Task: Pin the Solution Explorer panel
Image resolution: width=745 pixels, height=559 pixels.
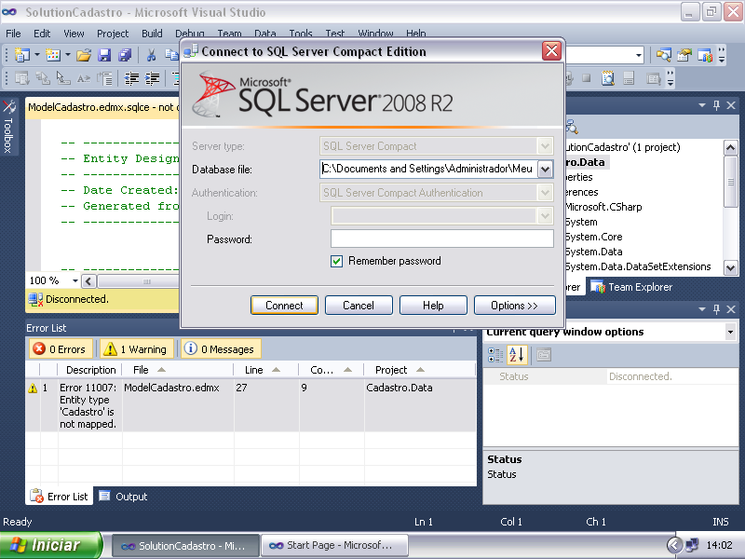Action: tap(716, 105)
